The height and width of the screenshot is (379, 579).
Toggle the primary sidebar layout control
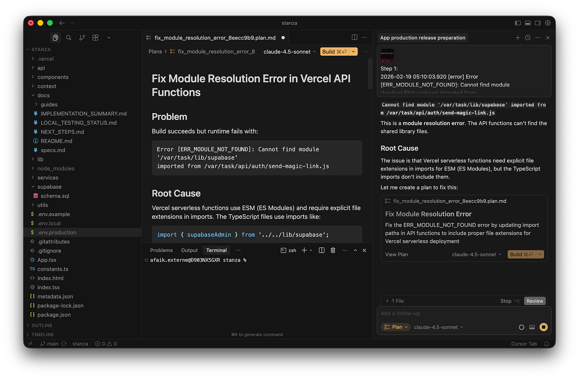point(518,23)
